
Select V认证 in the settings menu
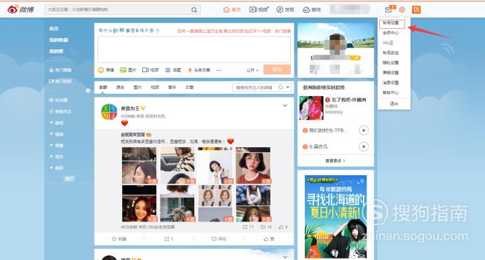pos(388,43)
